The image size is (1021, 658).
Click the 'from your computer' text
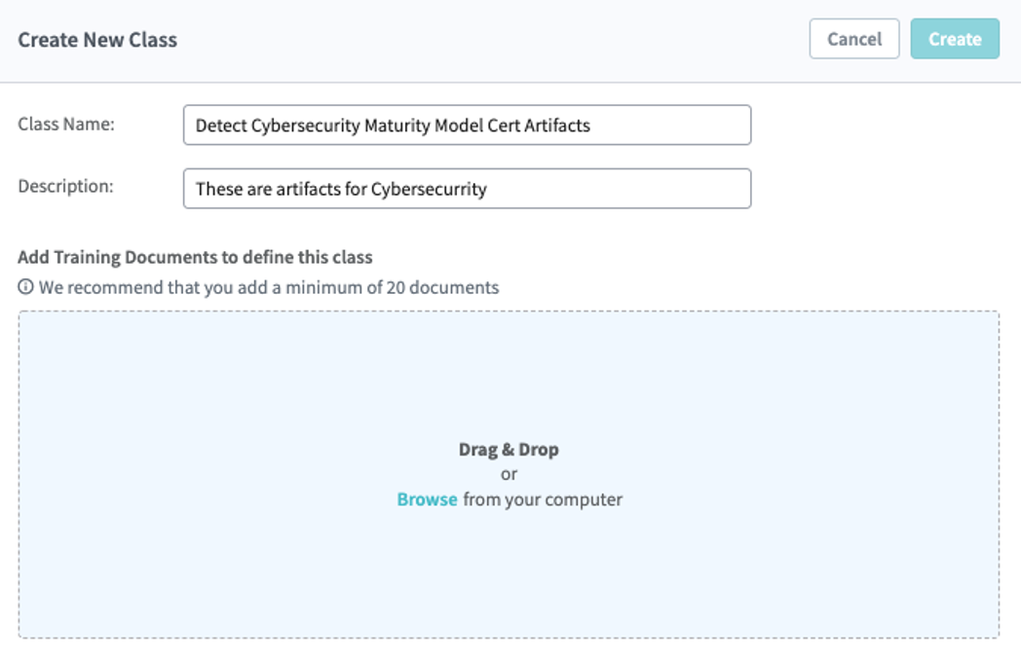[x=543, y=499]
